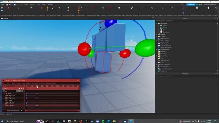Click the MaterialService icon in Explorer
219x123 pixels.
coord(159,39)
